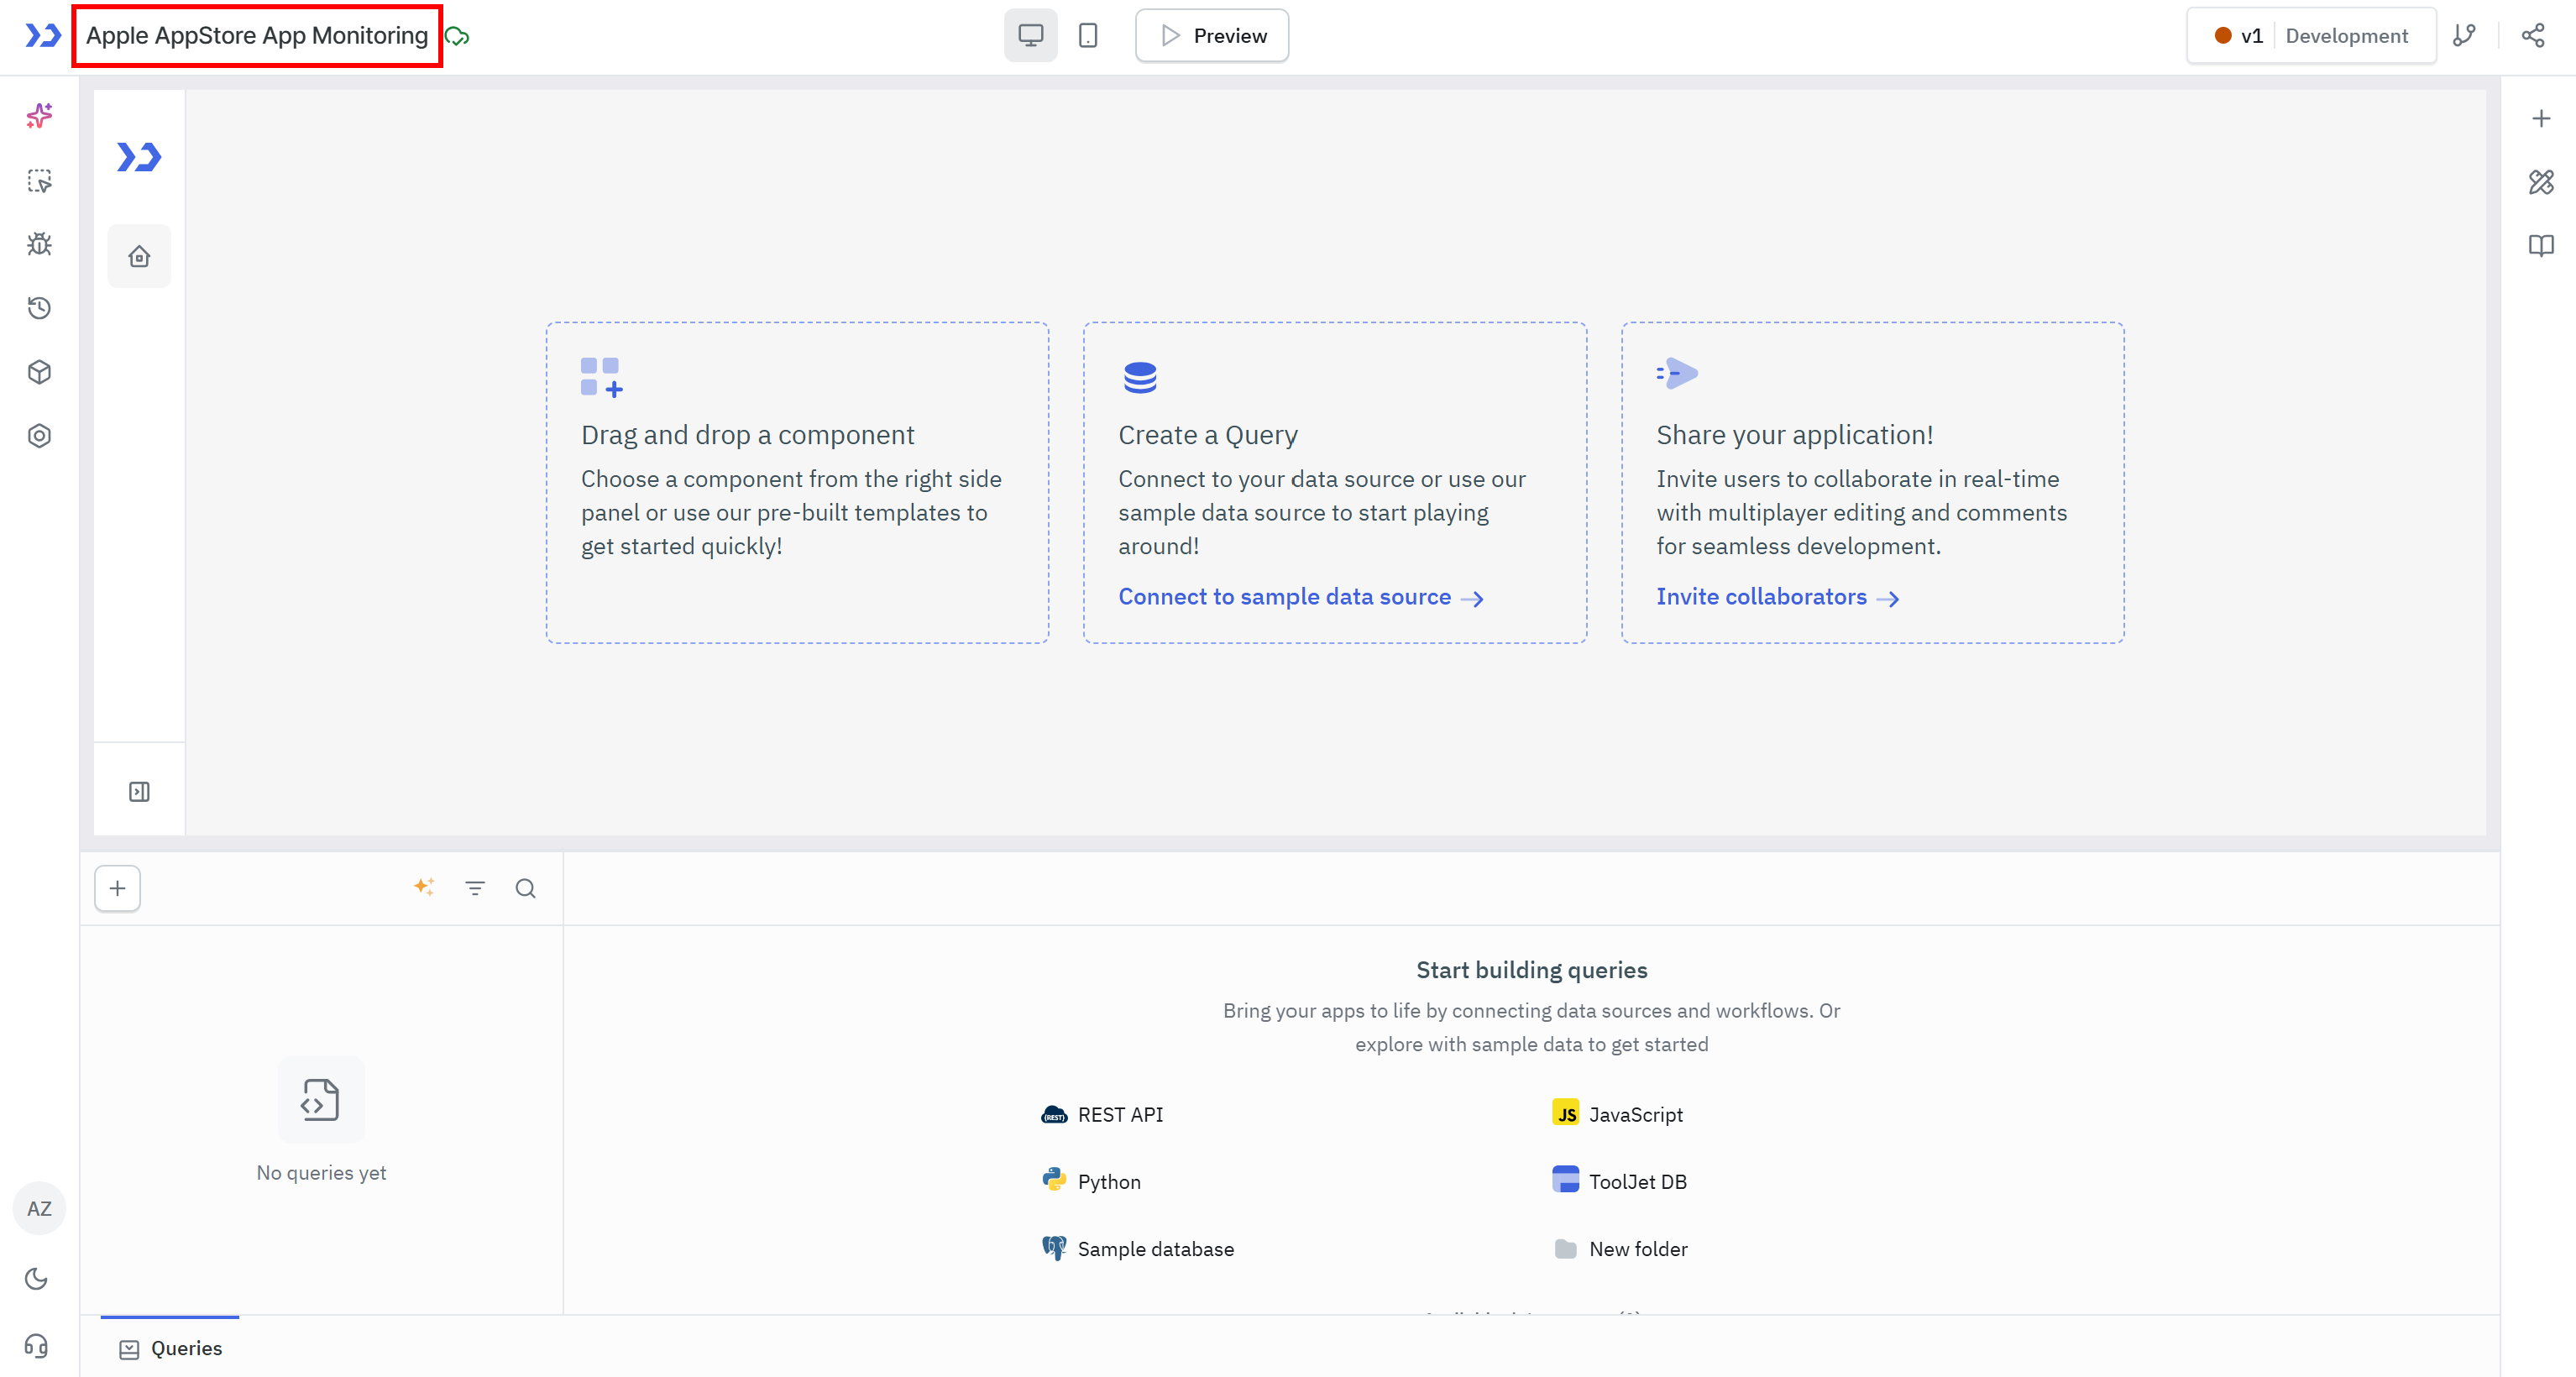2576x1377 pixels.
Task: Click the AZ user avatar
Action: [39, 1208]
